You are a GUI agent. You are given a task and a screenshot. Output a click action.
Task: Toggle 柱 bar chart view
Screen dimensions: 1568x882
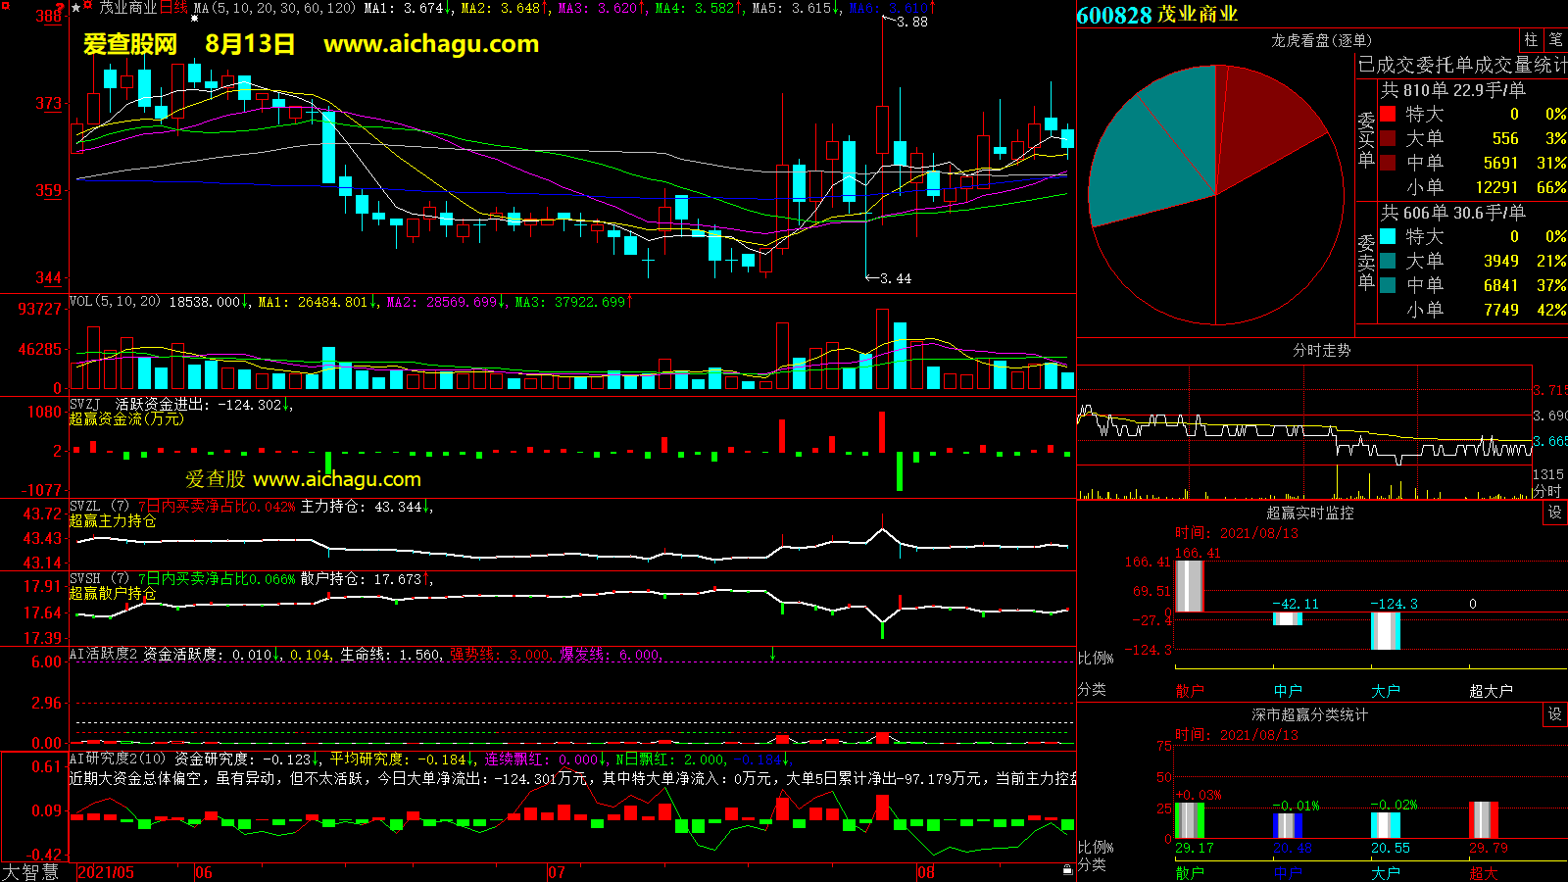point(1531,39)
